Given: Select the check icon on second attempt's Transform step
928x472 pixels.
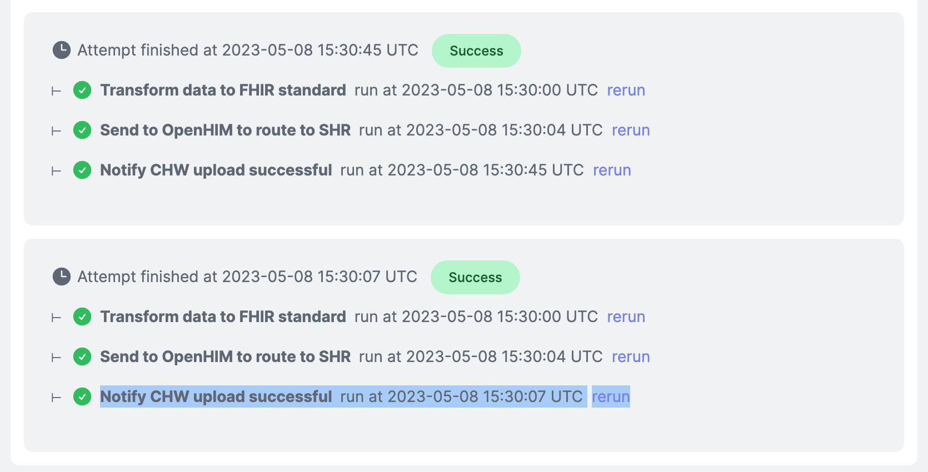Looking at the screenshot, I should click(82, 317).
